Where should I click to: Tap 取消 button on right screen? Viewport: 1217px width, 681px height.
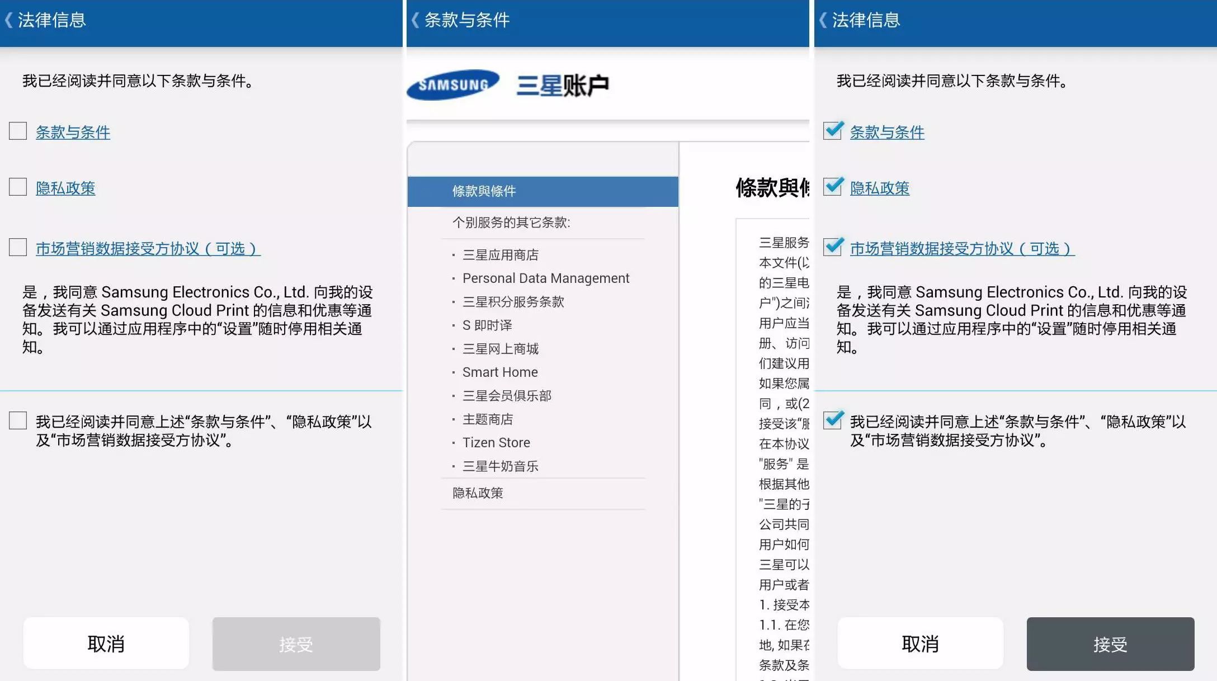click(x=921, y=644)
